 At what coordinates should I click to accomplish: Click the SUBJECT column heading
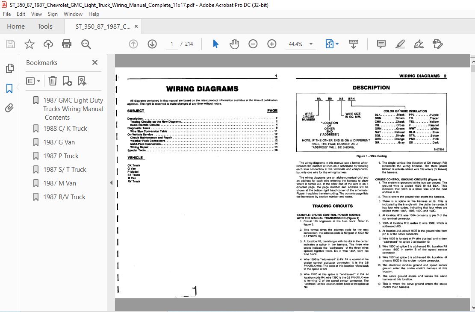[136, 111]
